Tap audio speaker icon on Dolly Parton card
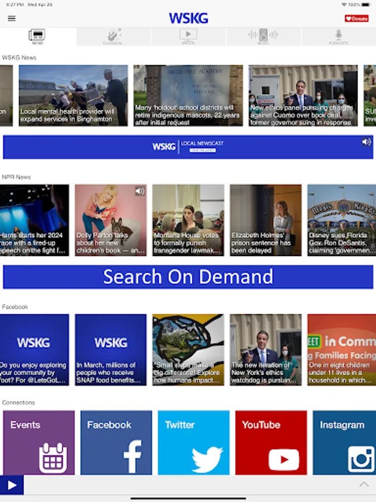Screen dimensions: 376x502 coord(140,191)
